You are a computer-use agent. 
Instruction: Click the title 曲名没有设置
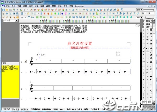point(80,44)
